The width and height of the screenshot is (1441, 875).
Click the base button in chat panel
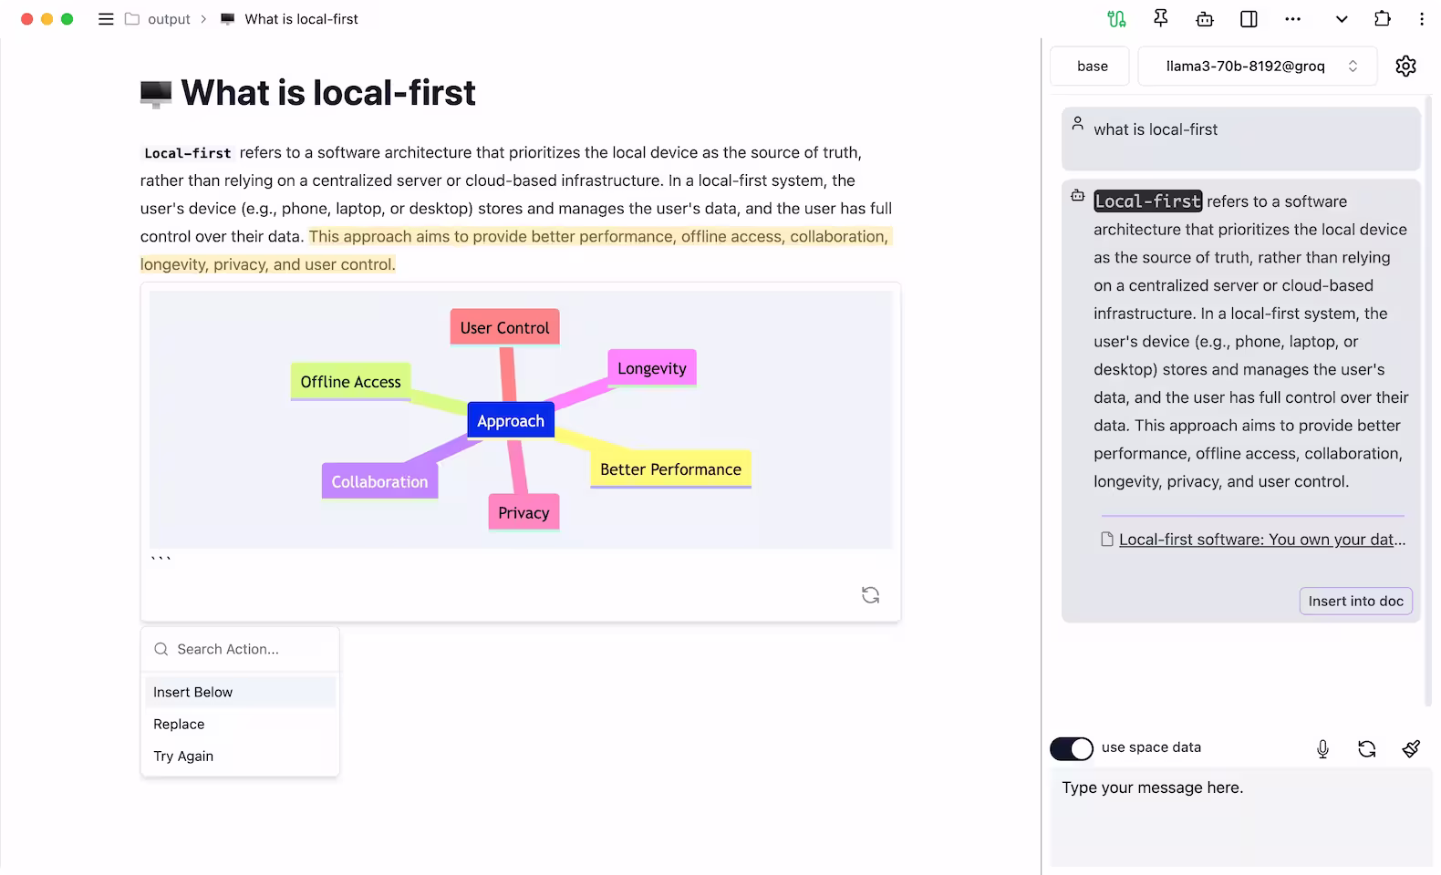1092,66
